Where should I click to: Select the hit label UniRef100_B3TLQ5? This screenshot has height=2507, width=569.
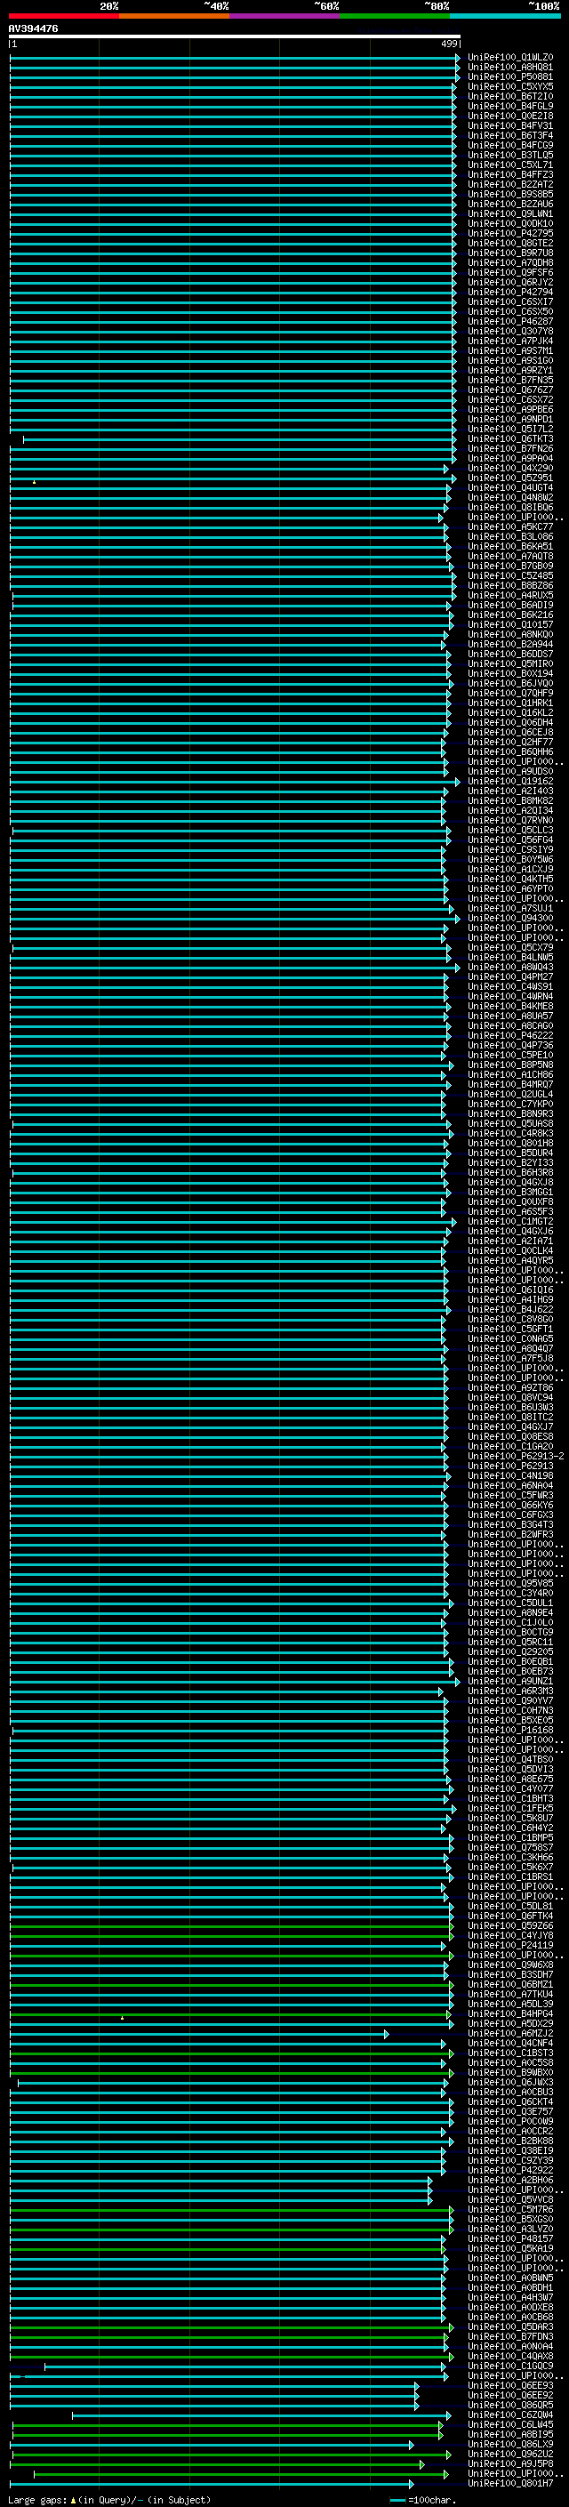[510, 155]
